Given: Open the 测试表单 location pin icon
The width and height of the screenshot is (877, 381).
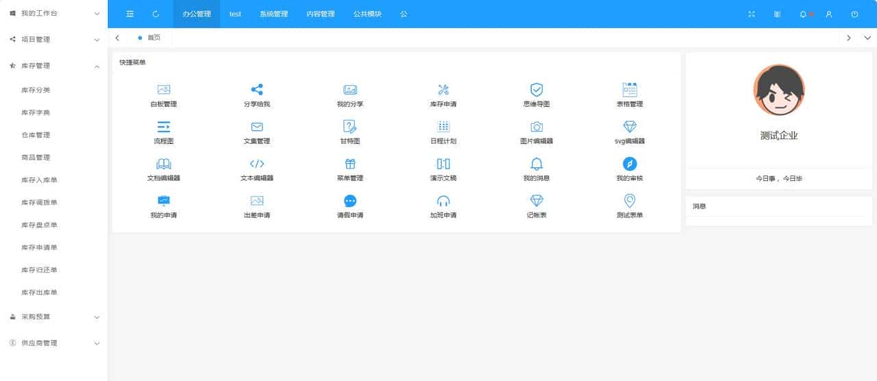Looking at the screenshot, I should pos(630,200).
